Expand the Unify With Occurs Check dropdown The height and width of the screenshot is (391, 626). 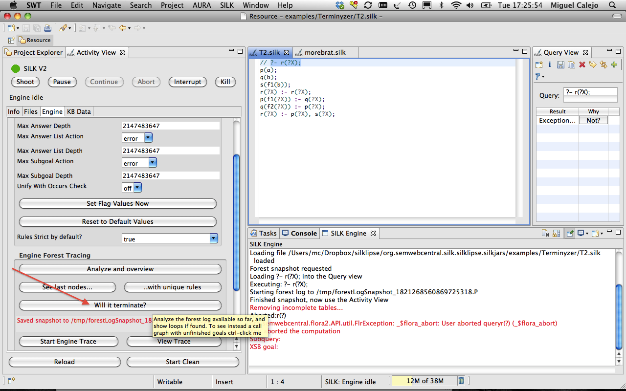coord(137,188)
